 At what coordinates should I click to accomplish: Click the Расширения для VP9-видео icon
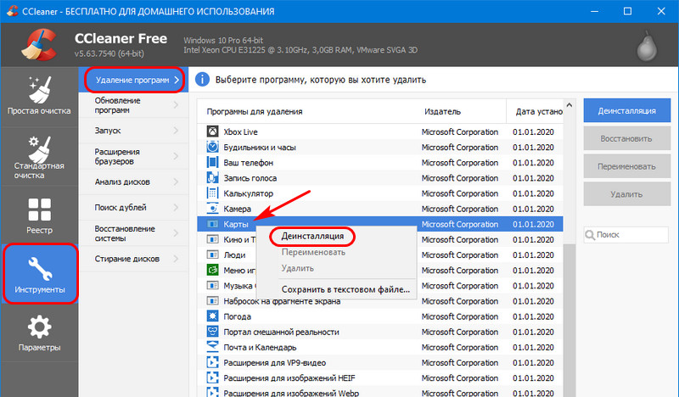point(212,362)
